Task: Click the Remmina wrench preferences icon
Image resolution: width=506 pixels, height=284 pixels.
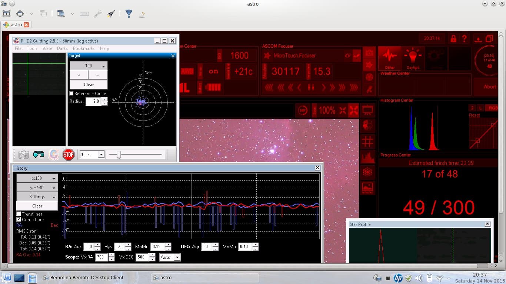Action: 98,14
